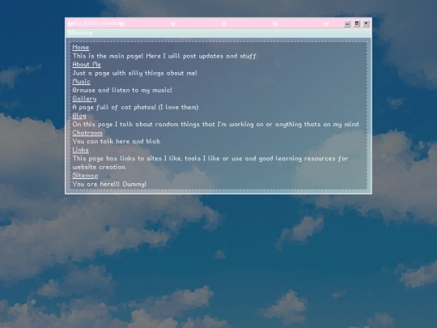
Task: Close the sitemap window
Action: (367, 23)
